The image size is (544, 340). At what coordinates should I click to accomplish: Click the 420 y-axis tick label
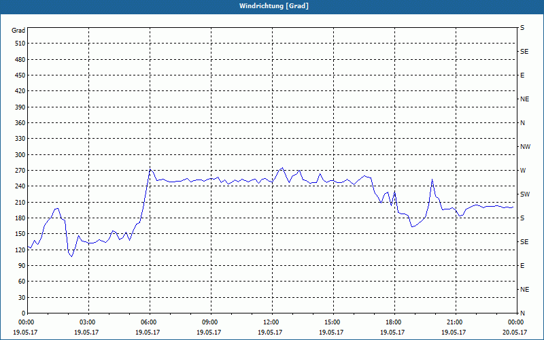(x=20, y=91)
